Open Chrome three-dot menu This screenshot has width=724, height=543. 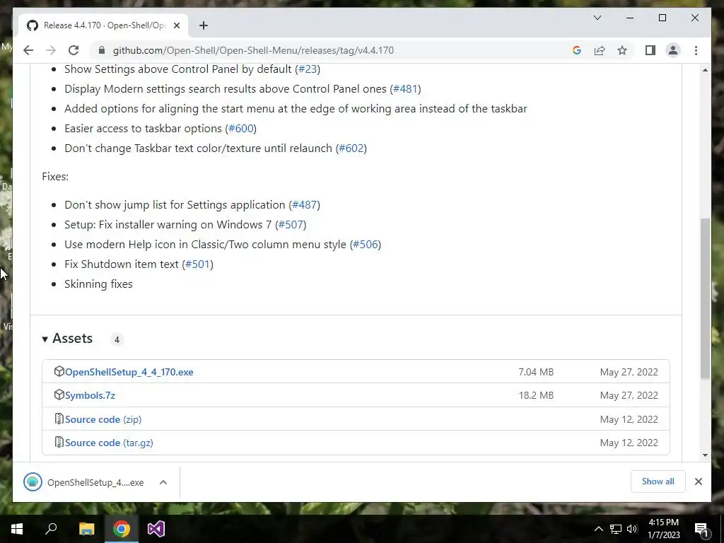[696, 50]
